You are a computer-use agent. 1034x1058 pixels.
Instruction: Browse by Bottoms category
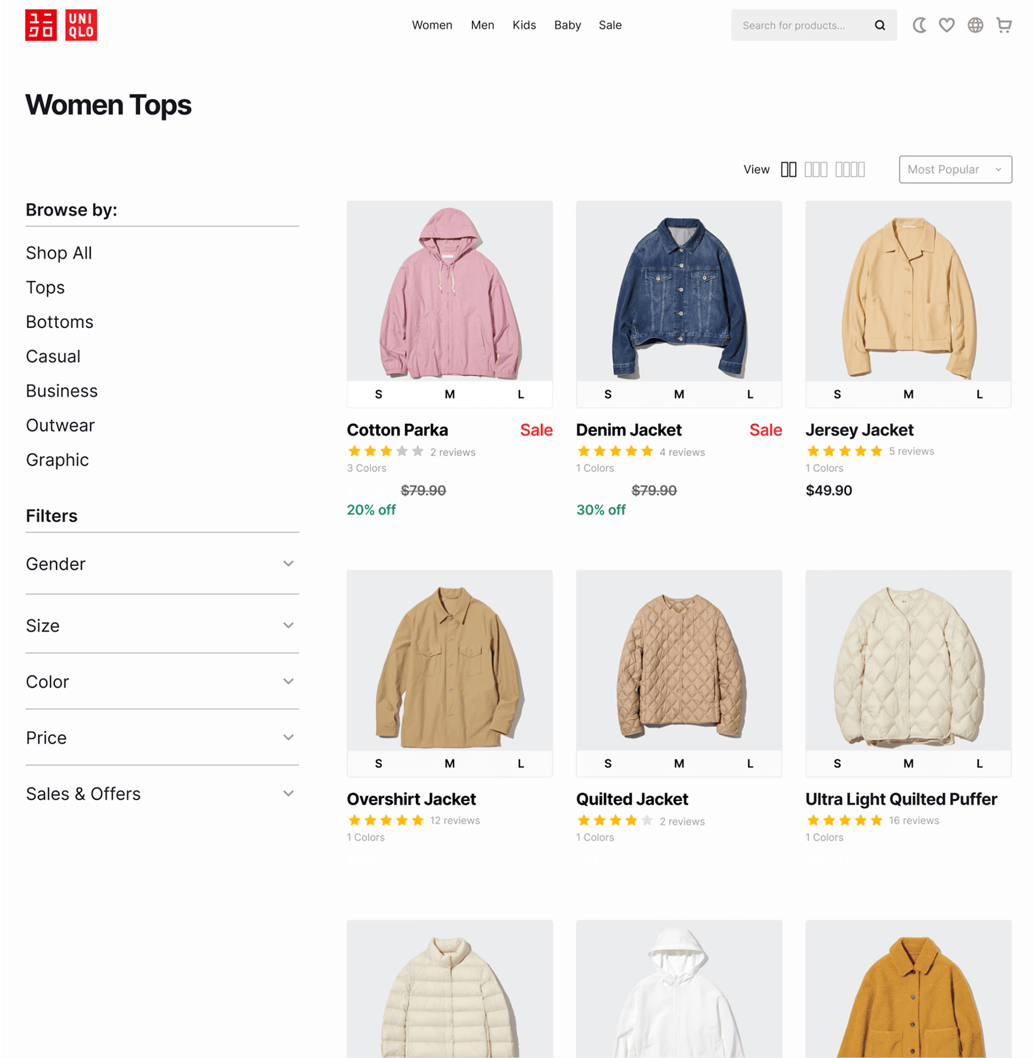pos(59,322)
